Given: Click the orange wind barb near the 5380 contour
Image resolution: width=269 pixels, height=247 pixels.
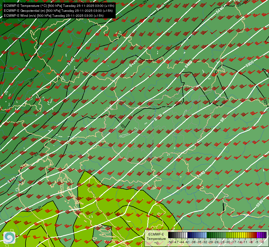Looking at the screenshot, I should click(60, 59).
